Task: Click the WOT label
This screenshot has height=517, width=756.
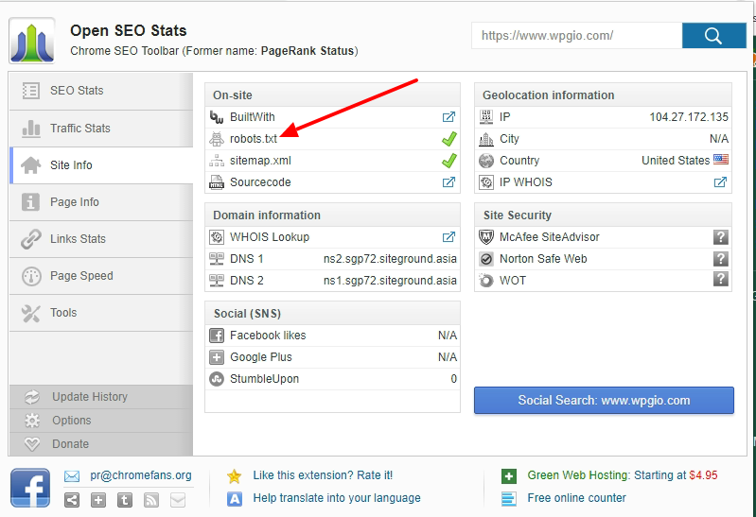Action: (513, 281)
